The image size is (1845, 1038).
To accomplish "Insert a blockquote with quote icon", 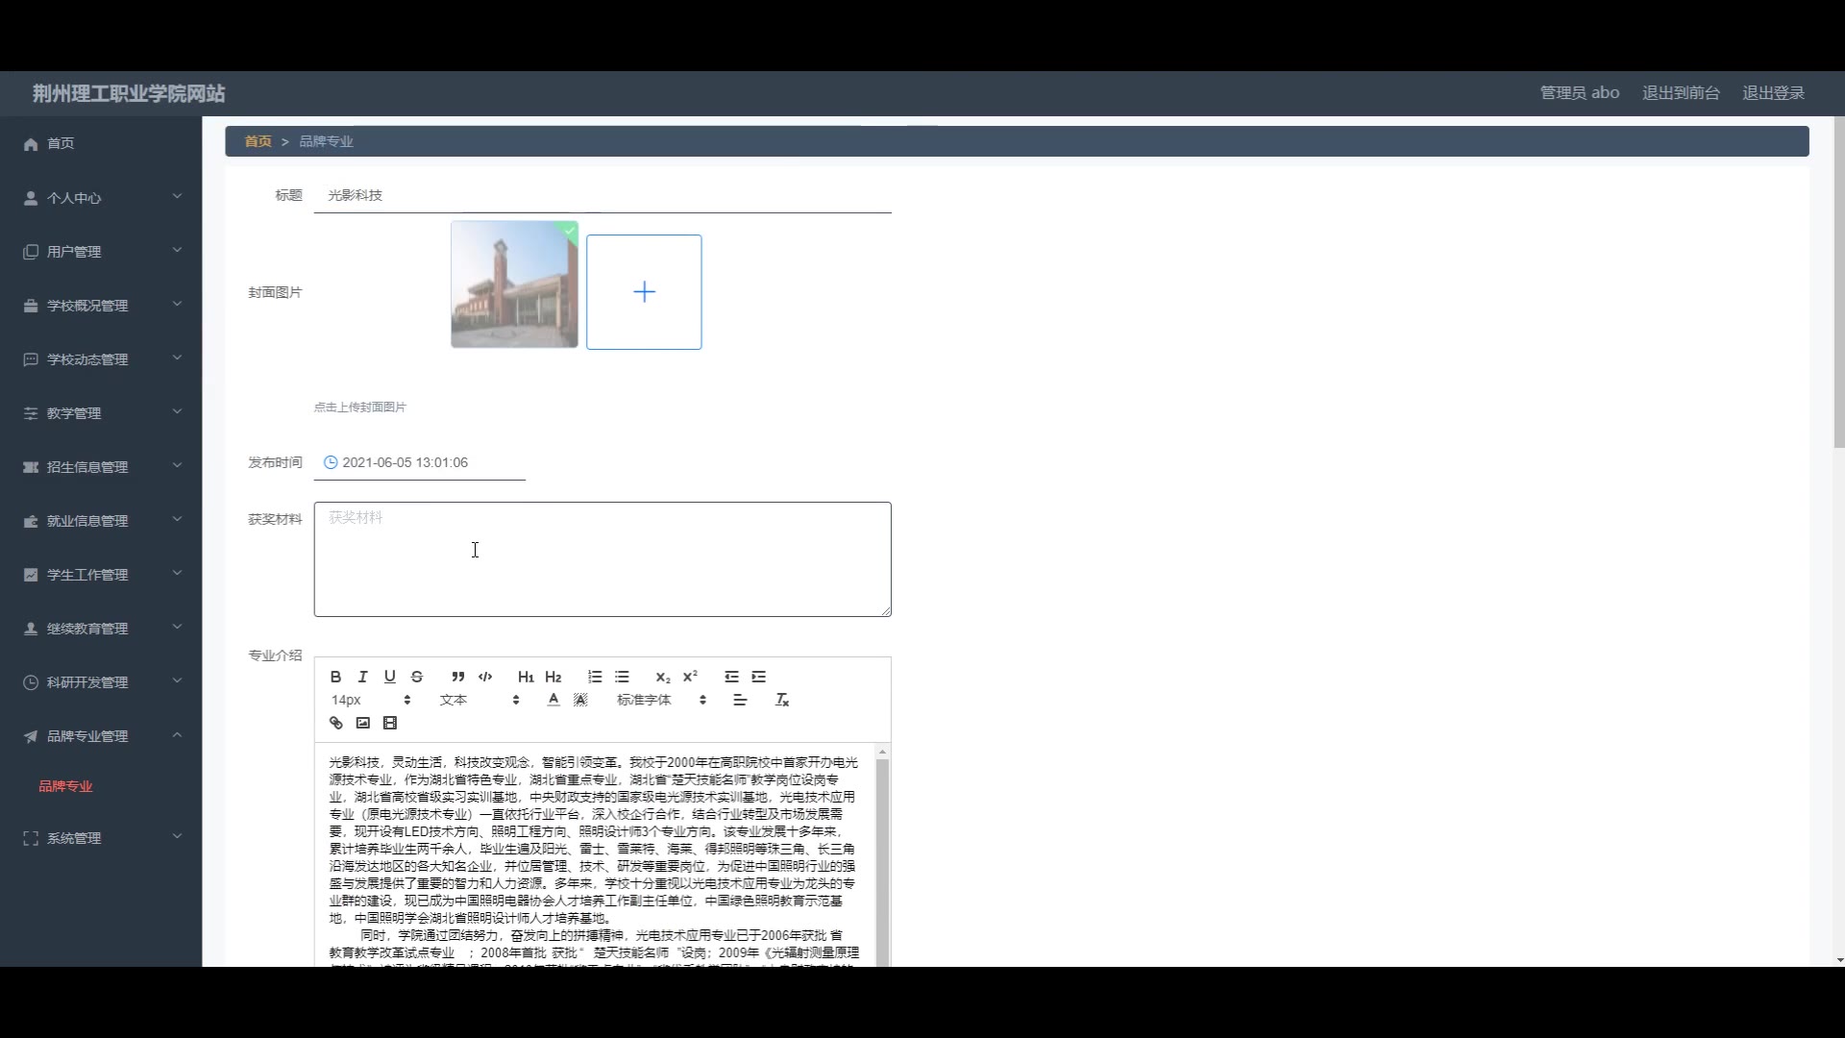I will coord(458,677).
